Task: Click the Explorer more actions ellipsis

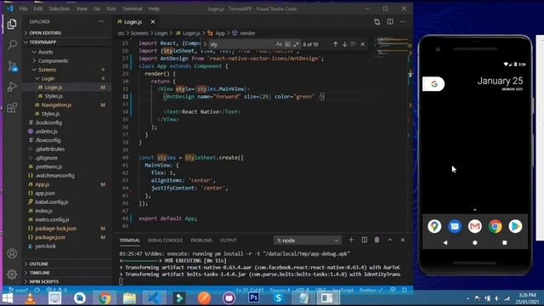Action: [x=101, y=21]
